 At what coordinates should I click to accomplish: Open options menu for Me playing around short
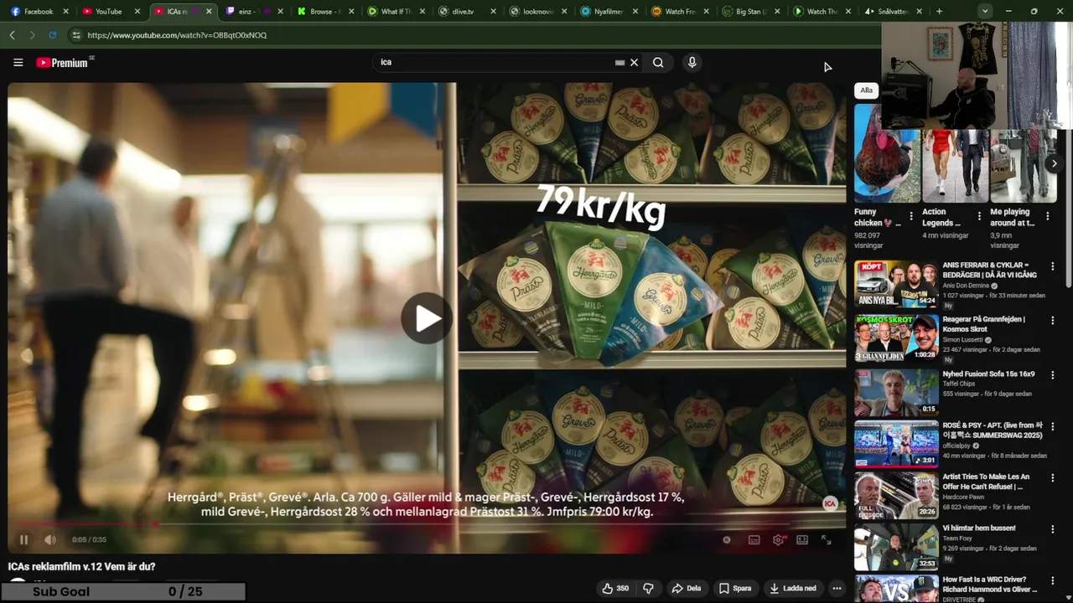pyautogui.click(x=1047, y=216)
